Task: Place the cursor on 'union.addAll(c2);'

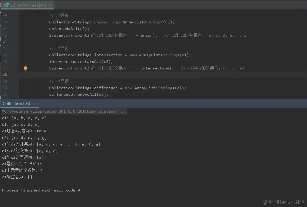Action: tap(69, 29)
